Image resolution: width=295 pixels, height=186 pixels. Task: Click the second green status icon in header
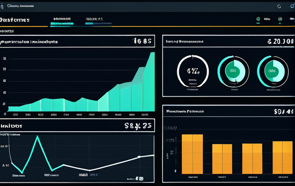(280, 19)
